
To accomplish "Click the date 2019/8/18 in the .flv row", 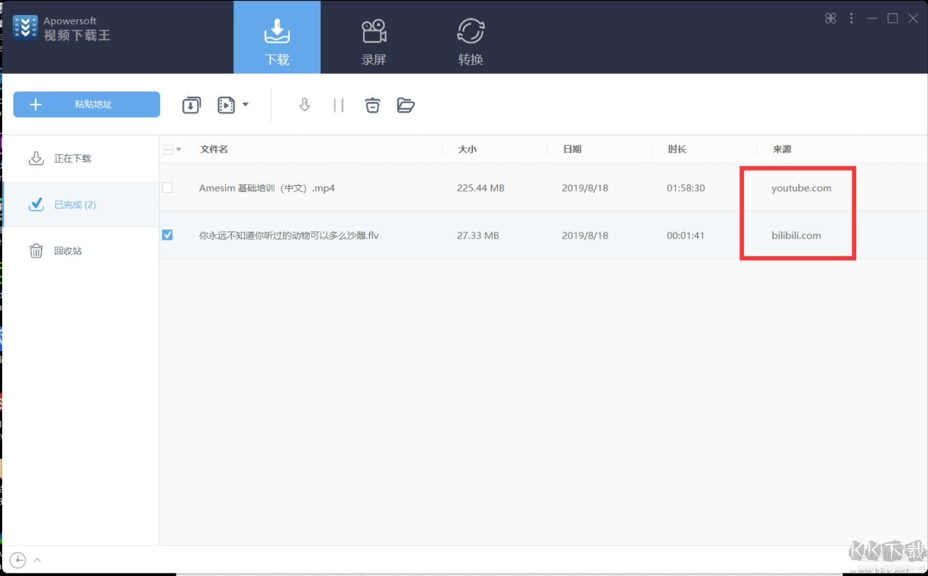I will tap(585, 235).
